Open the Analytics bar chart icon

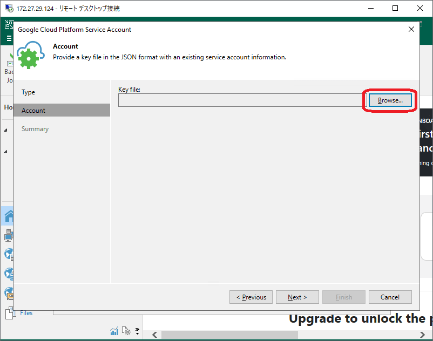pos(114,331)
